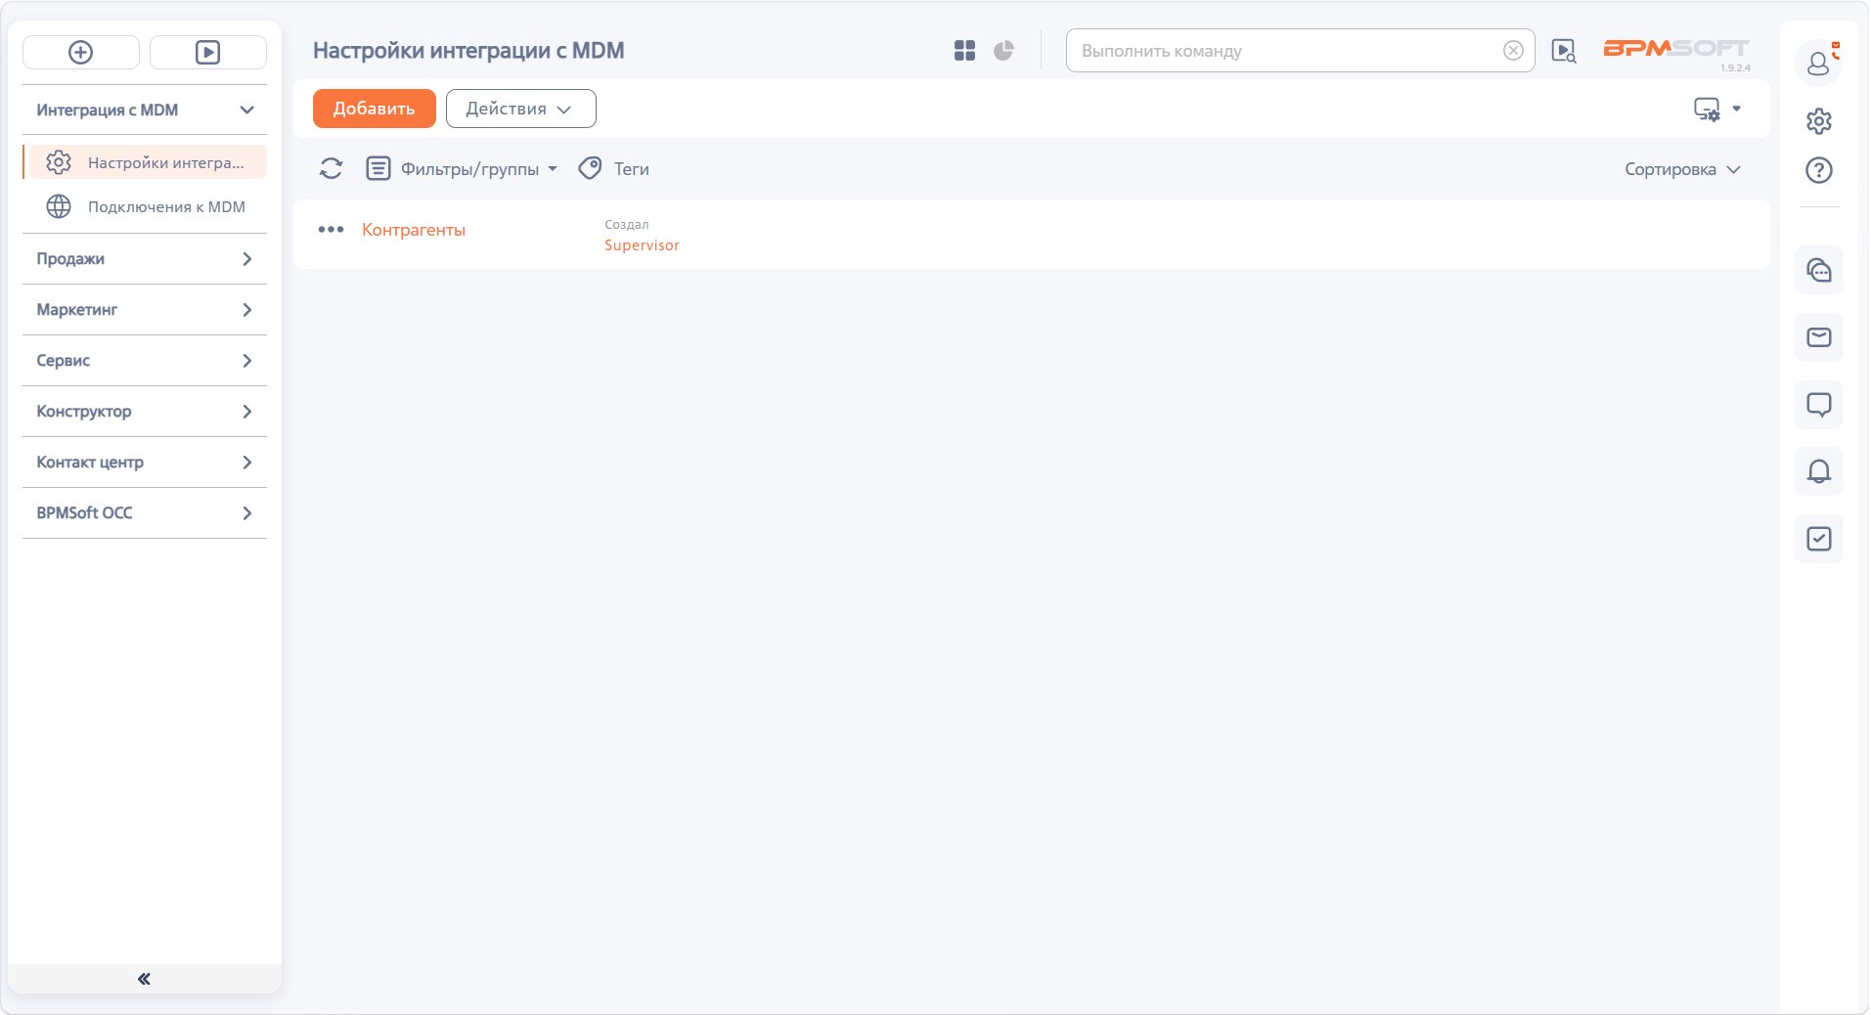
Task: Clear the command line field
Action: tap(1513, 51)
